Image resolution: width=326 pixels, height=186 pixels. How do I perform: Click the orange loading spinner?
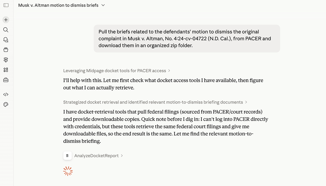coord(68,171)
